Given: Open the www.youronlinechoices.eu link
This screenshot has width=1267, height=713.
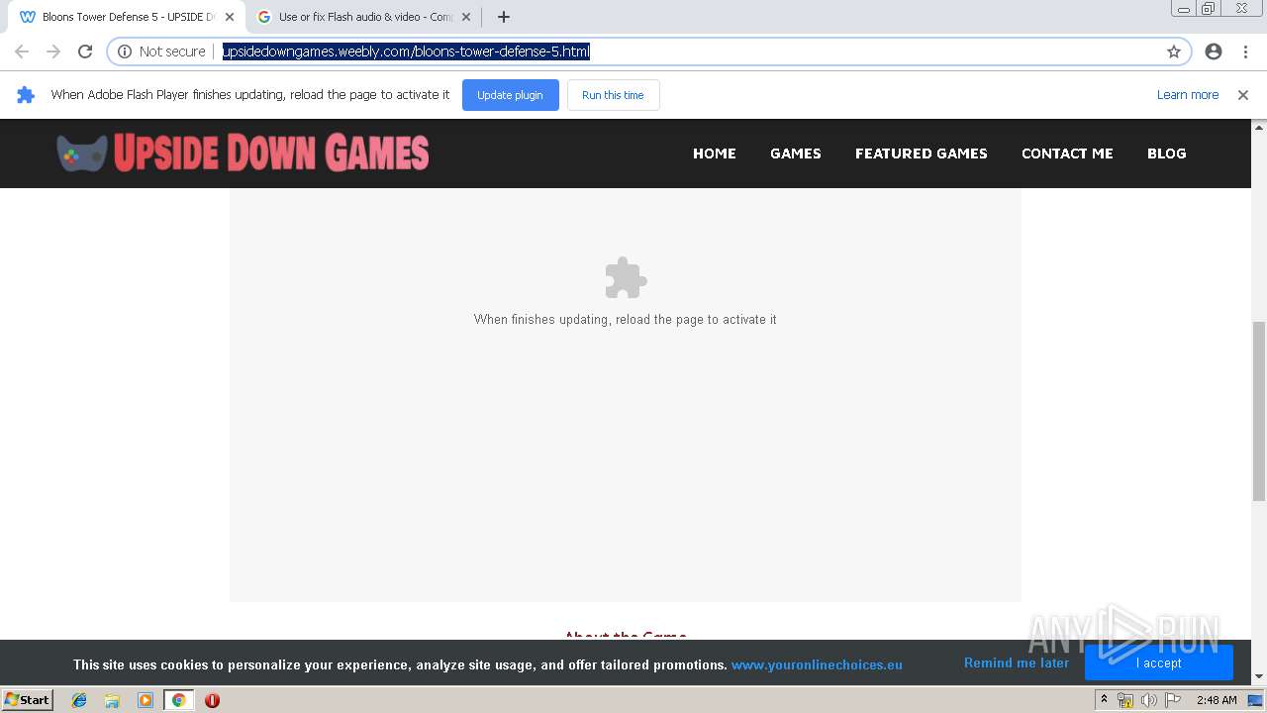Looking at the screenshot, I should coord(817,664).
